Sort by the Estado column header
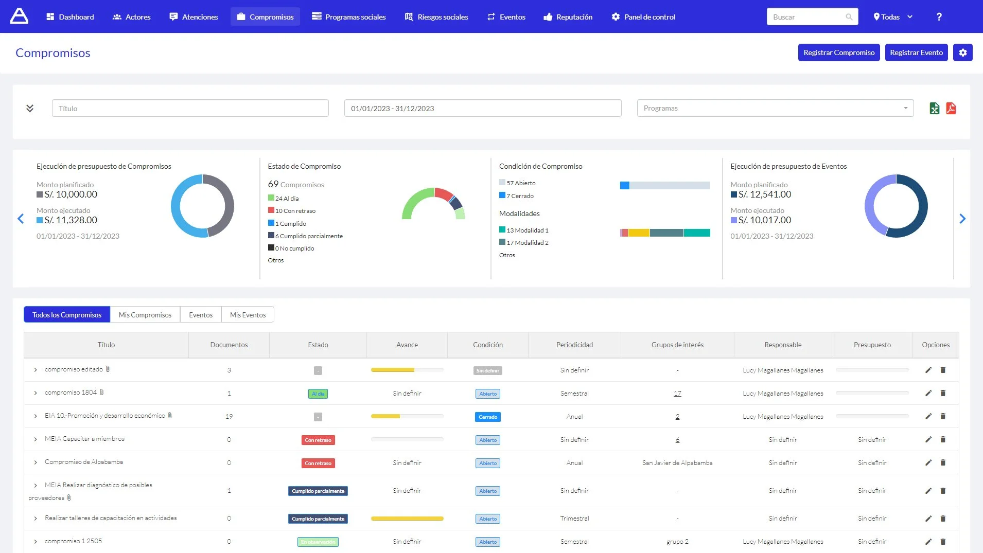The image size is (983, 553). 318,345
